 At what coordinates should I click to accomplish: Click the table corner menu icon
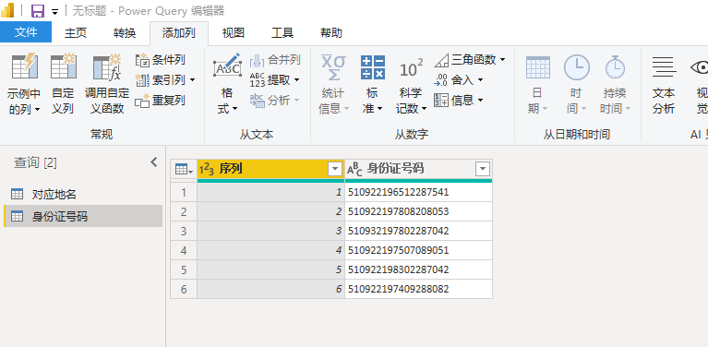point(184,170)
